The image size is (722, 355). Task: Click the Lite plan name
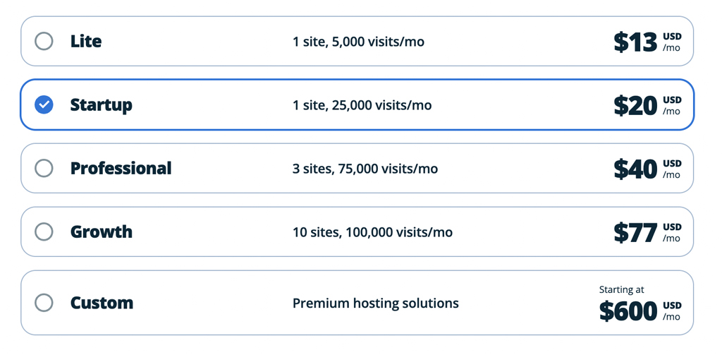click(85, 42)
